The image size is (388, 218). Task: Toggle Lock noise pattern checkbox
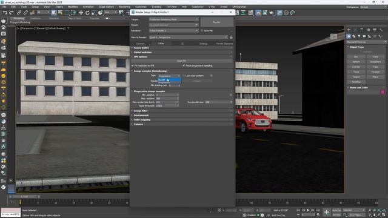click(x=183, y=76)
